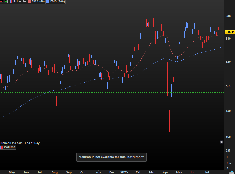
Task: Open the EMA (50) indicator settings
Action: point(38,1)
